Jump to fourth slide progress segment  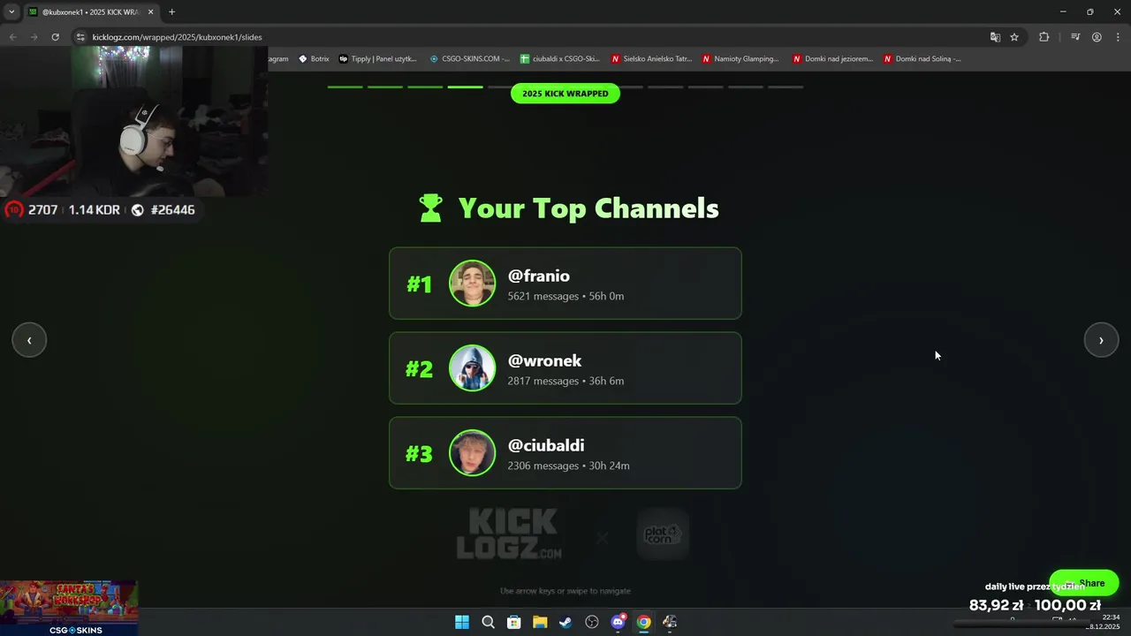pos(465,87)
